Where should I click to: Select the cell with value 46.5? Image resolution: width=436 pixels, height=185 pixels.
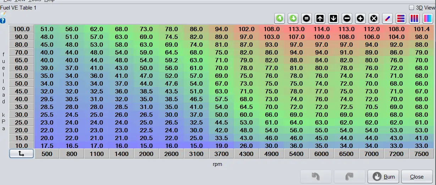tap(197, 99)
